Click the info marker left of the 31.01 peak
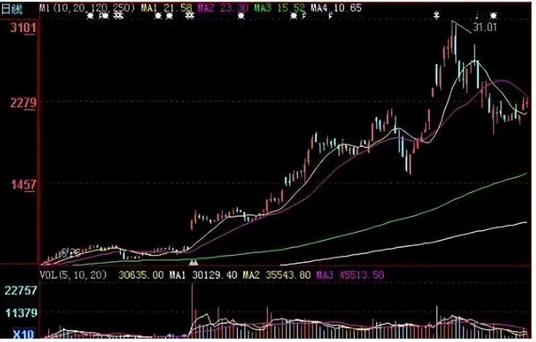This screenshot has height=342, width=536. point(436,16)
